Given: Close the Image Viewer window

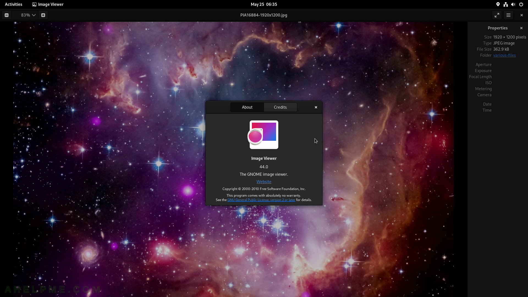Looking at the screenshot, I should point(521,15).
